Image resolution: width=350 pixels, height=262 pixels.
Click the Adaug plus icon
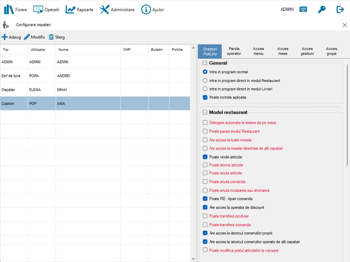(4, 37)
